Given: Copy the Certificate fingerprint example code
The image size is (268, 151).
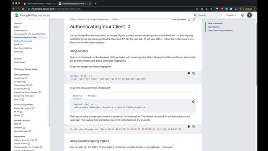Looking at the screenshot, I should tap(193, 127).
